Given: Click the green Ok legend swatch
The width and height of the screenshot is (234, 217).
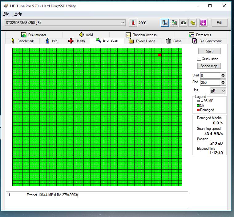Looking at the screenshot, I should [198, 106].
